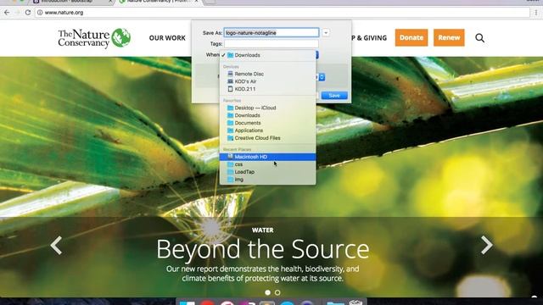The image size is (543, 305).
Task: Select Macintosh HD in Recent Places
Action: (x=268, y=157)
